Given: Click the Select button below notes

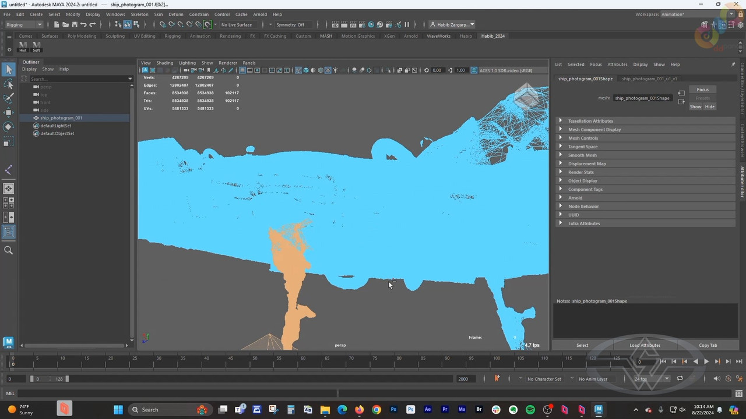Looking at the screenshot, I should click(x=582, y=345).
